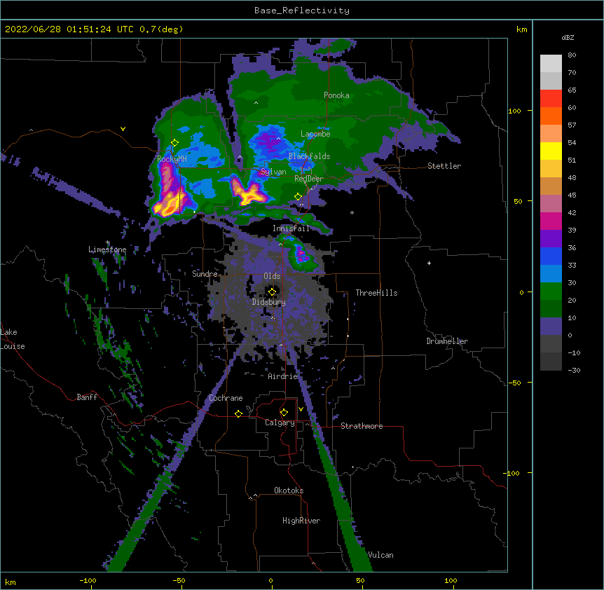Click the Blackfalds city label
This screenshot has height=590, width=604.
coord(309,156)
